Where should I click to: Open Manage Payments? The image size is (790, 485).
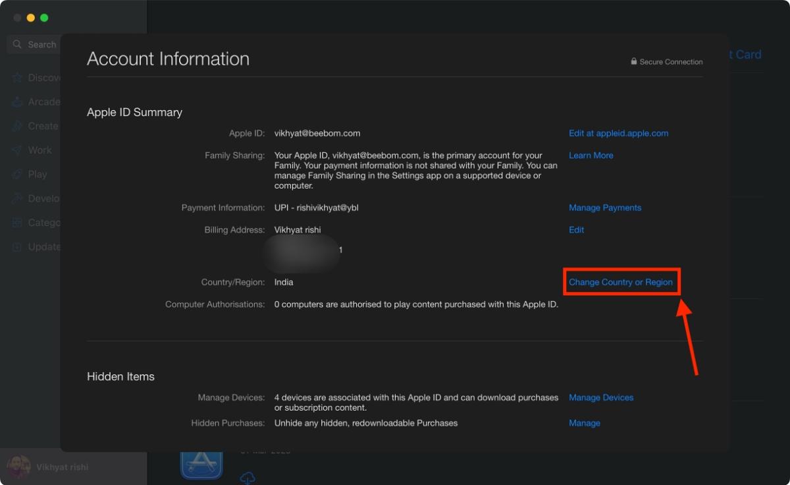604,208
